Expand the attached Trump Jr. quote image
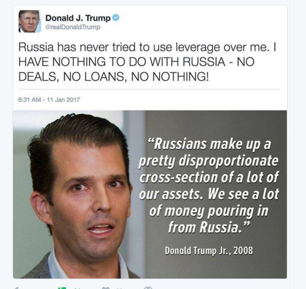Image resolution: width=306 pixels, height=289 pixels. pos(150,194)
